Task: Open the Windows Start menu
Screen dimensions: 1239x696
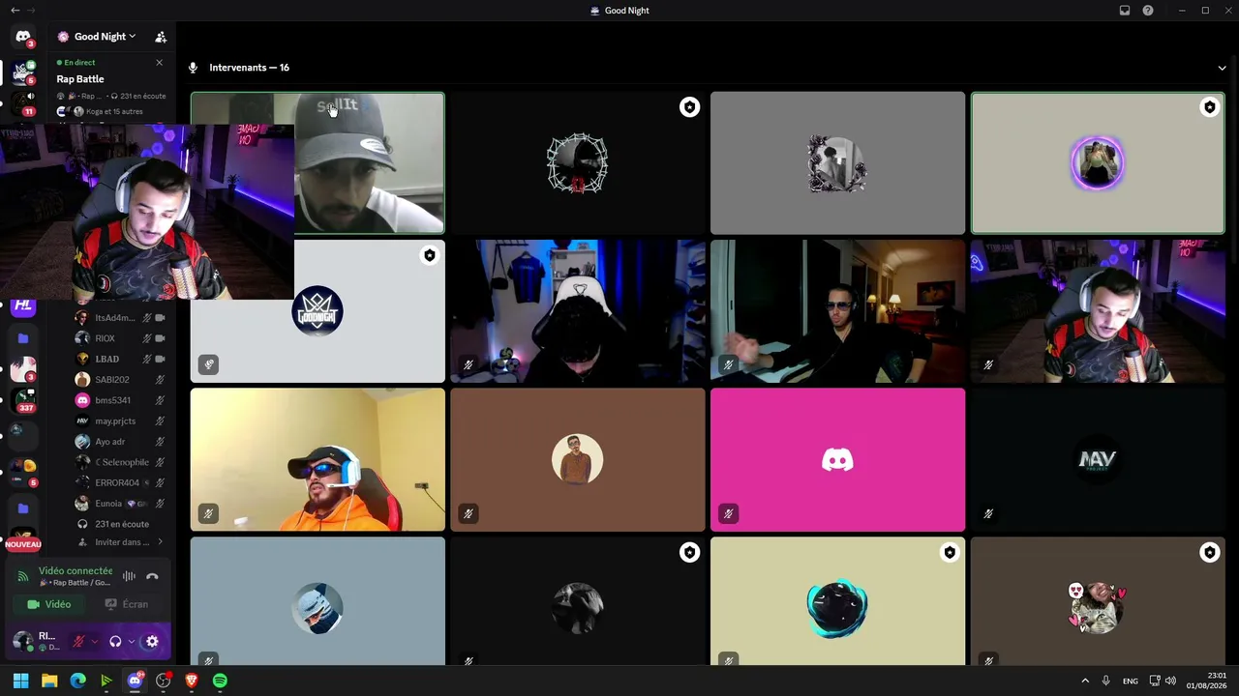Action: [x=20, y=681]
